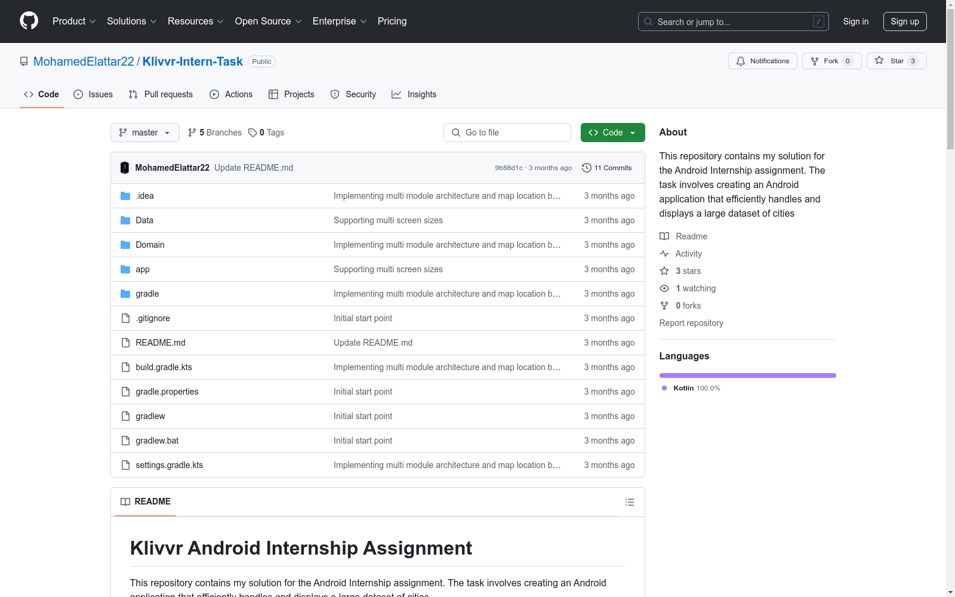The height and width of the screenshot is (597, 955).
Task: Select the Code tab
Action: point(42,94)
